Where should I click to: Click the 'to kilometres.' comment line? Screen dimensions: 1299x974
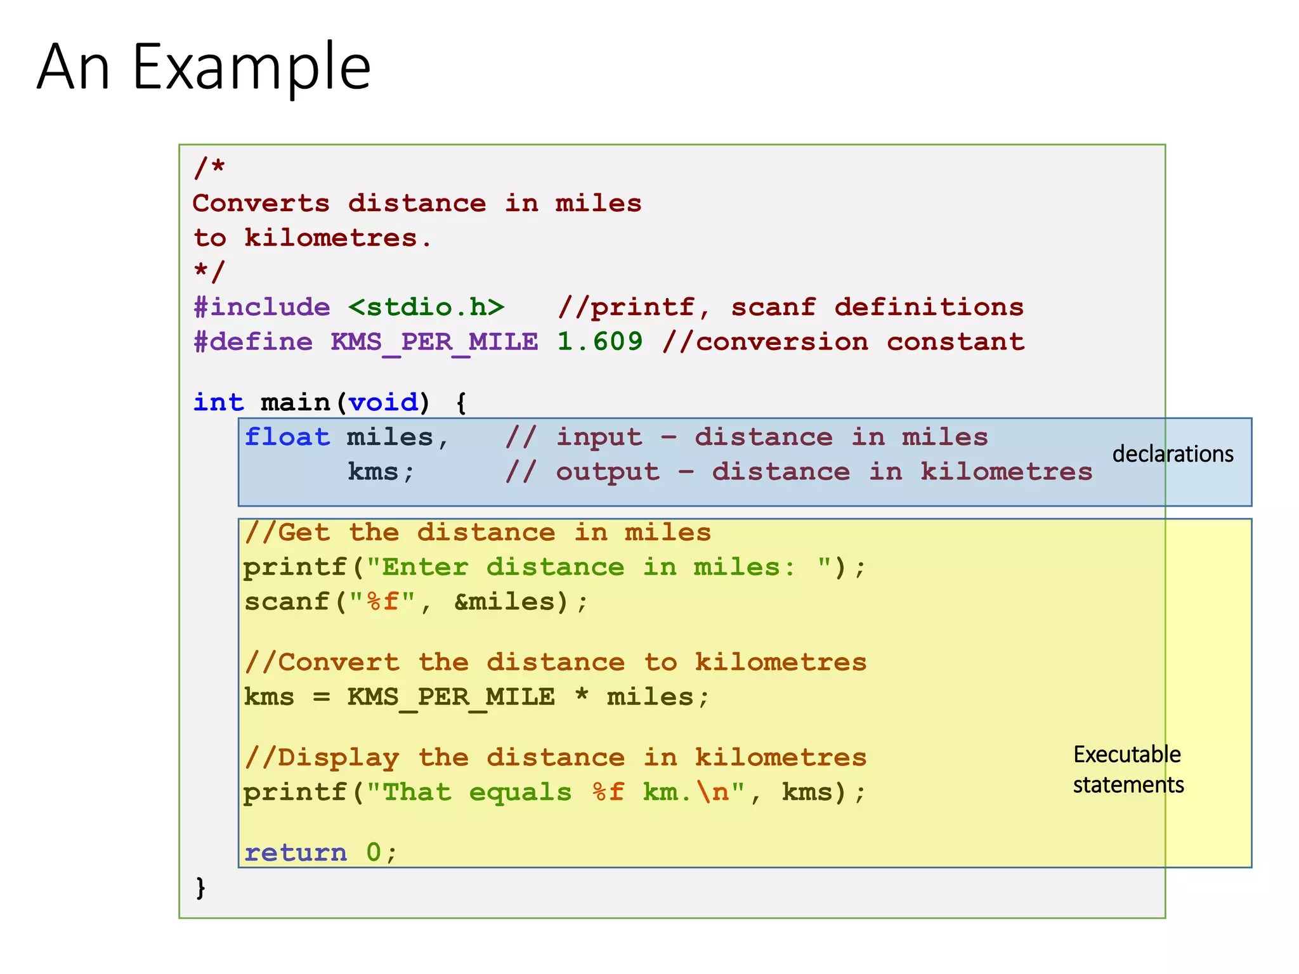pos(313,238)
